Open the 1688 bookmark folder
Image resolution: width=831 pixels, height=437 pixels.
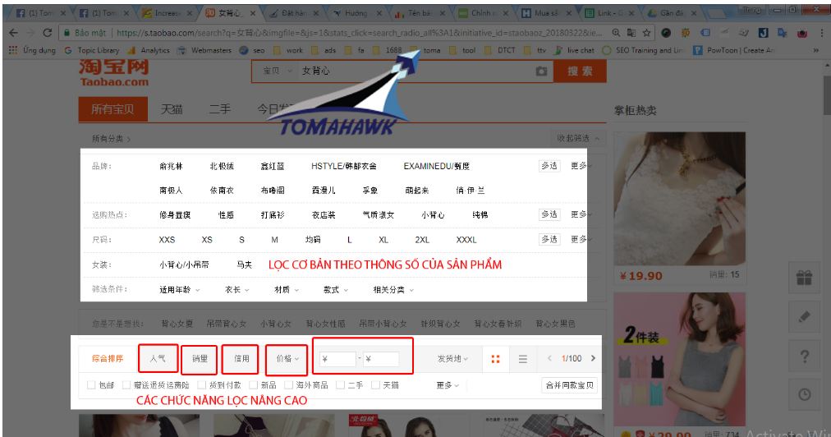point(388,50)
